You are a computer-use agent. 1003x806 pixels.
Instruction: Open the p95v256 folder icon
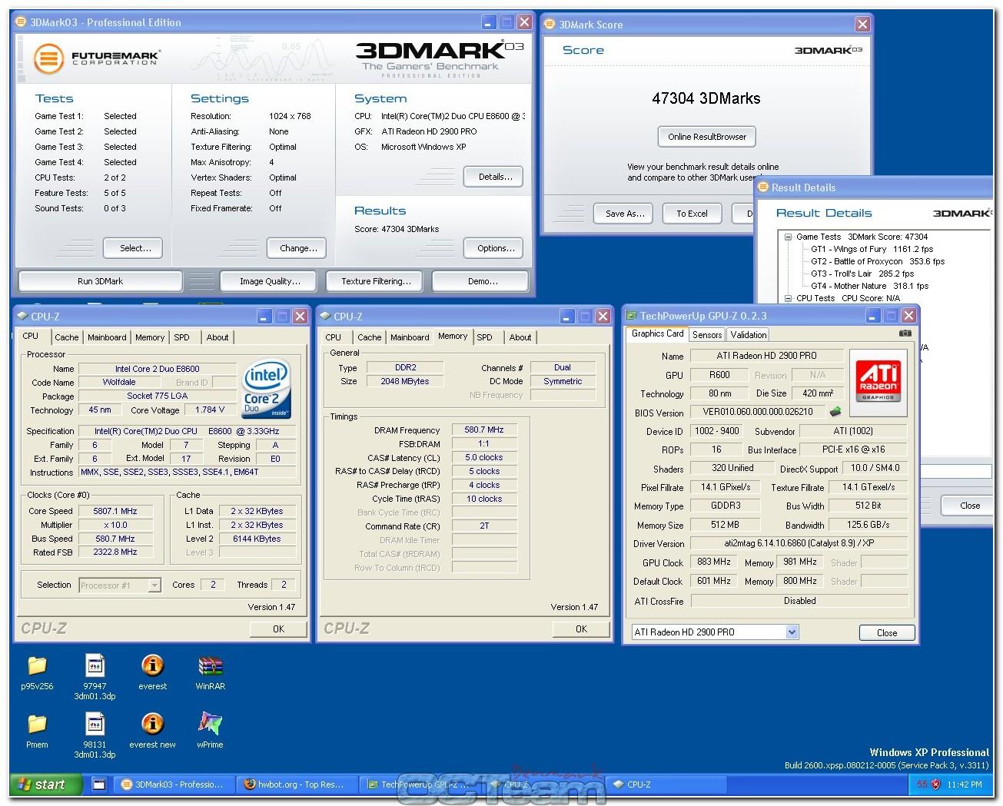pyautogui.click(x=37, y=665)
